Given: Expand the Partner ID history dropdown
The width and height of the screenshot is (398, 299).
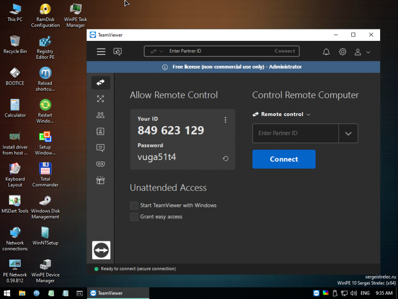Looking at the screenshot, I should point(348,134).
